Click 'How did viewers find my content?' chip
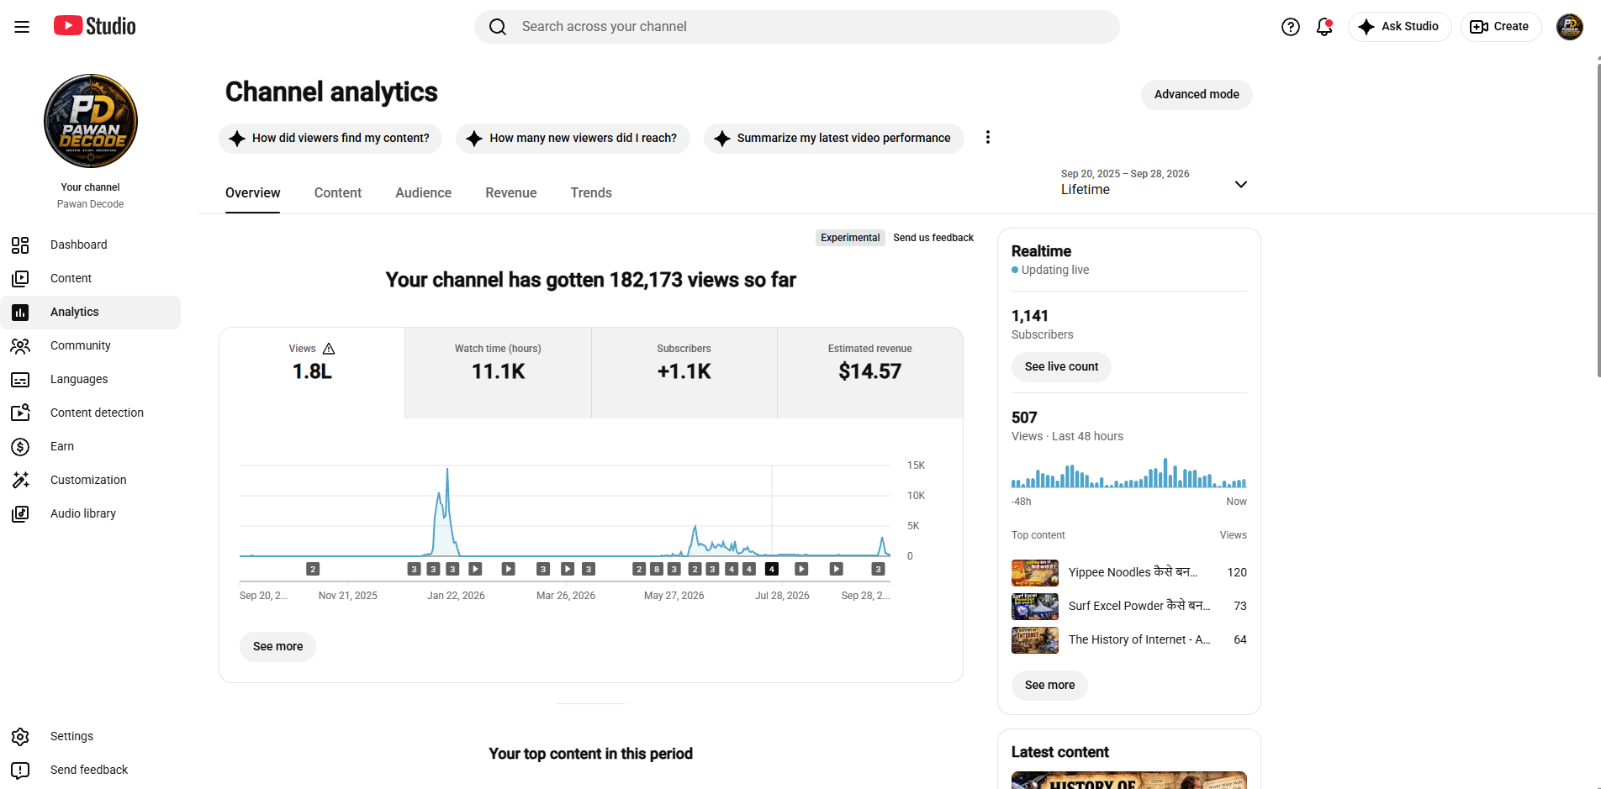The height and width of the screenshot is (789, 1601). (330, 138)
